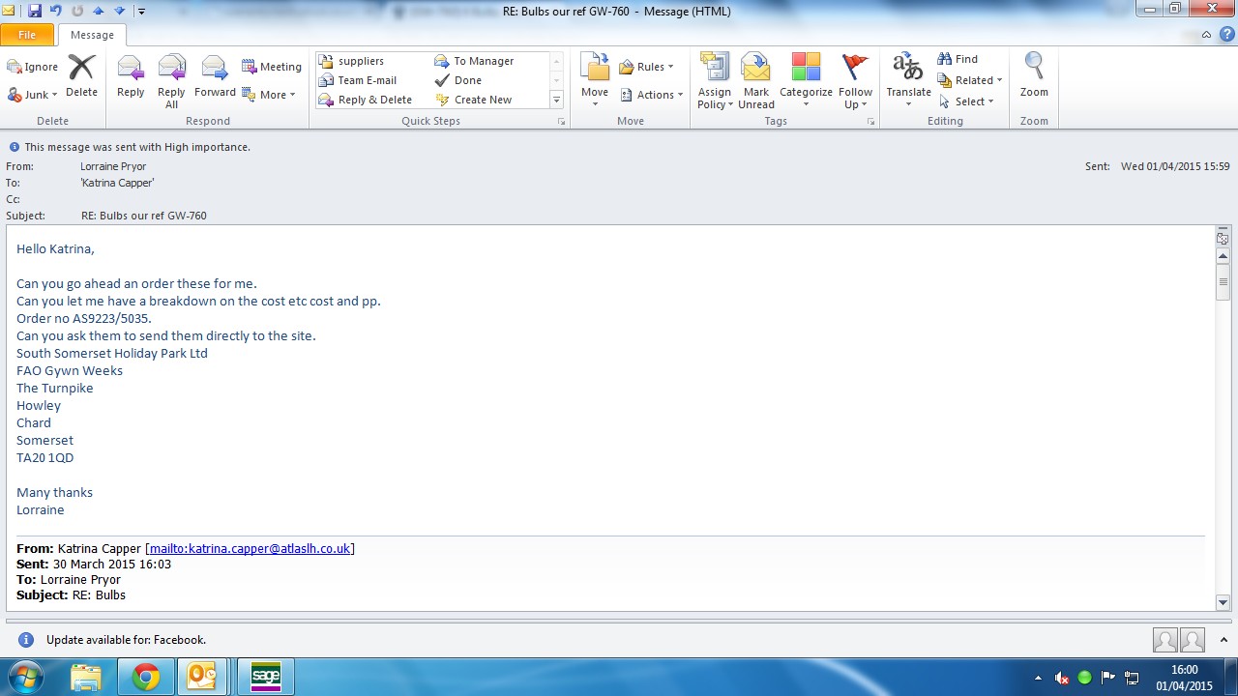Mark the message as Unread
This screenshot has height=696, width=1238.
(x=755, y=81)
